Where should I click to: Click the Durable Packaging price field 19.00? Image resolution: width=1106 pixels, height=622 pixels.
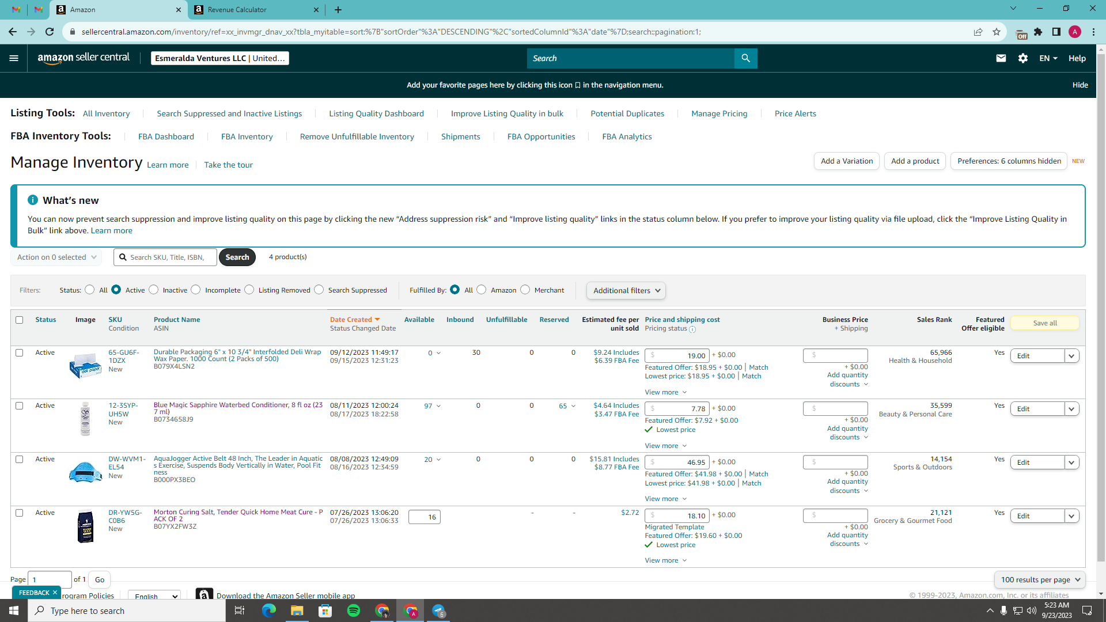point(677,356)
